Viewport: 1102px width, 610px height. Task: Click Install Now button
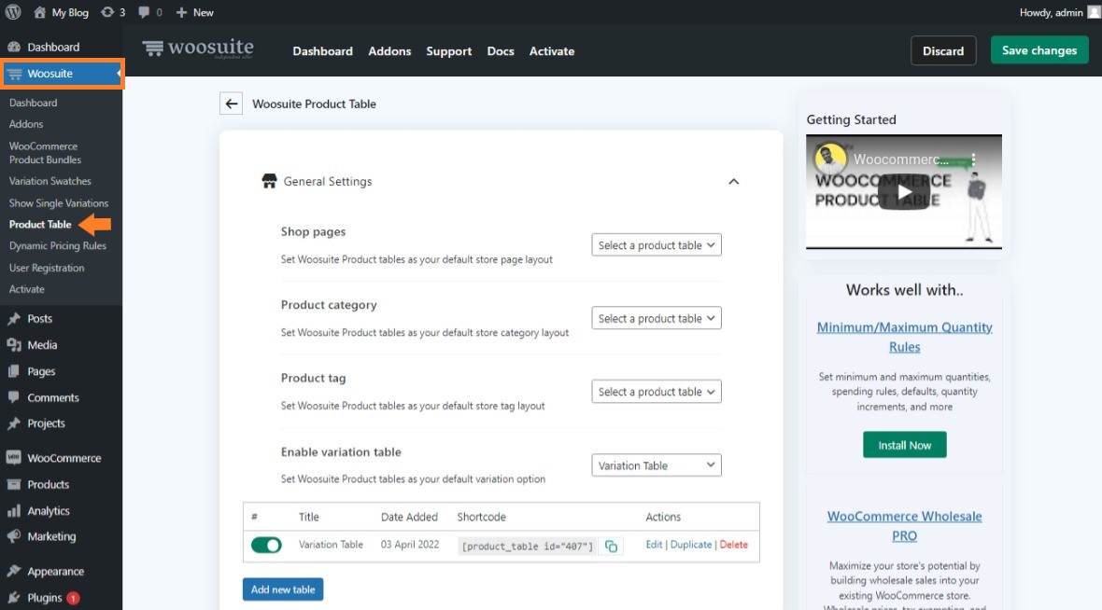pyautogui.click(x=905, y=445)
